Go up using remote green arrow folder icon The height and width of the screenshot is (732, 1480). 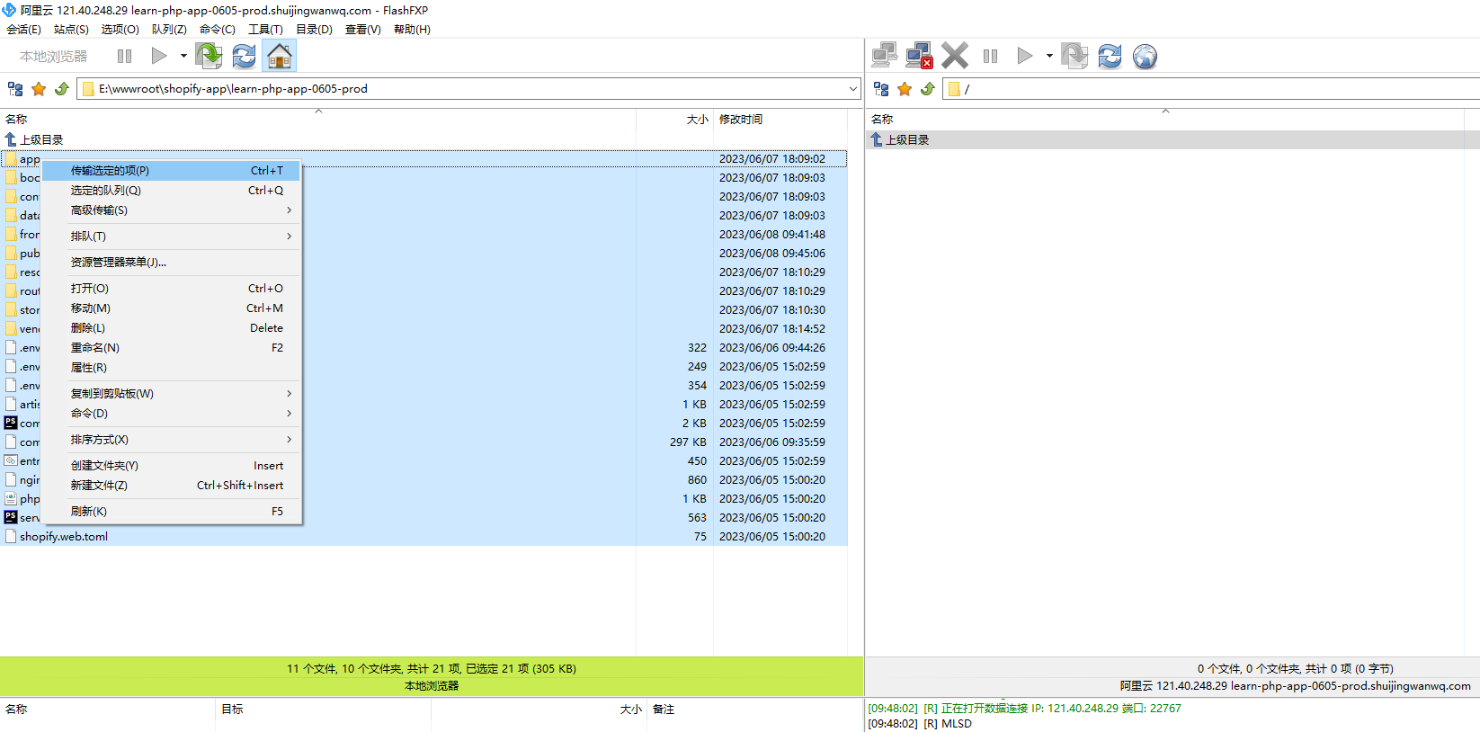point(928,89)
